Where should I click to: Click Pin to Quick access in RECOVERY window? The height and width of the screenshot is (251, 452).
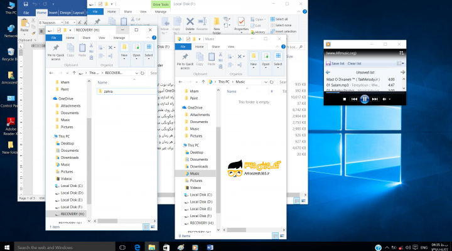56,53
